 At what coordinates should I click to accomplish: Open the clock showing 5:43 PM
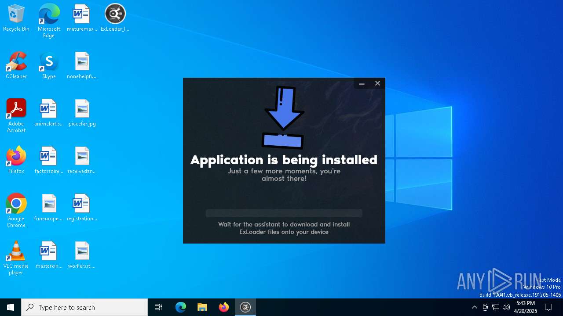point(526,307)
